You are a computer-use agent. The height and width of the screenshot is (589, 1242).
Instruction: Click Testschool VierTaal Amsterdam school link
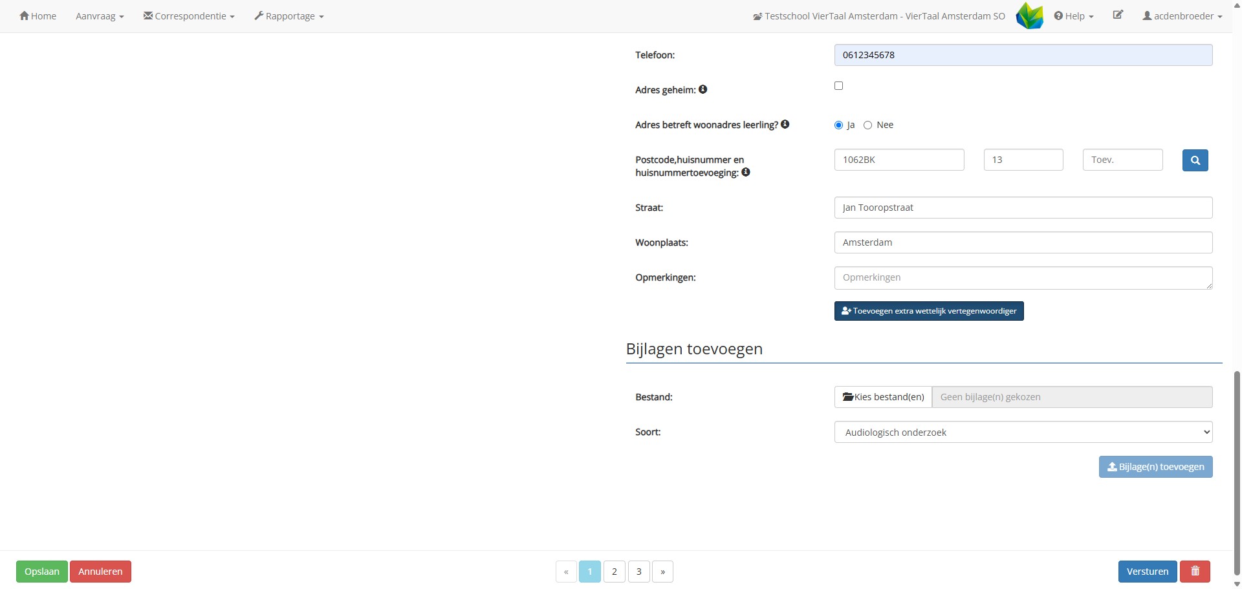(x=879, y=16)
